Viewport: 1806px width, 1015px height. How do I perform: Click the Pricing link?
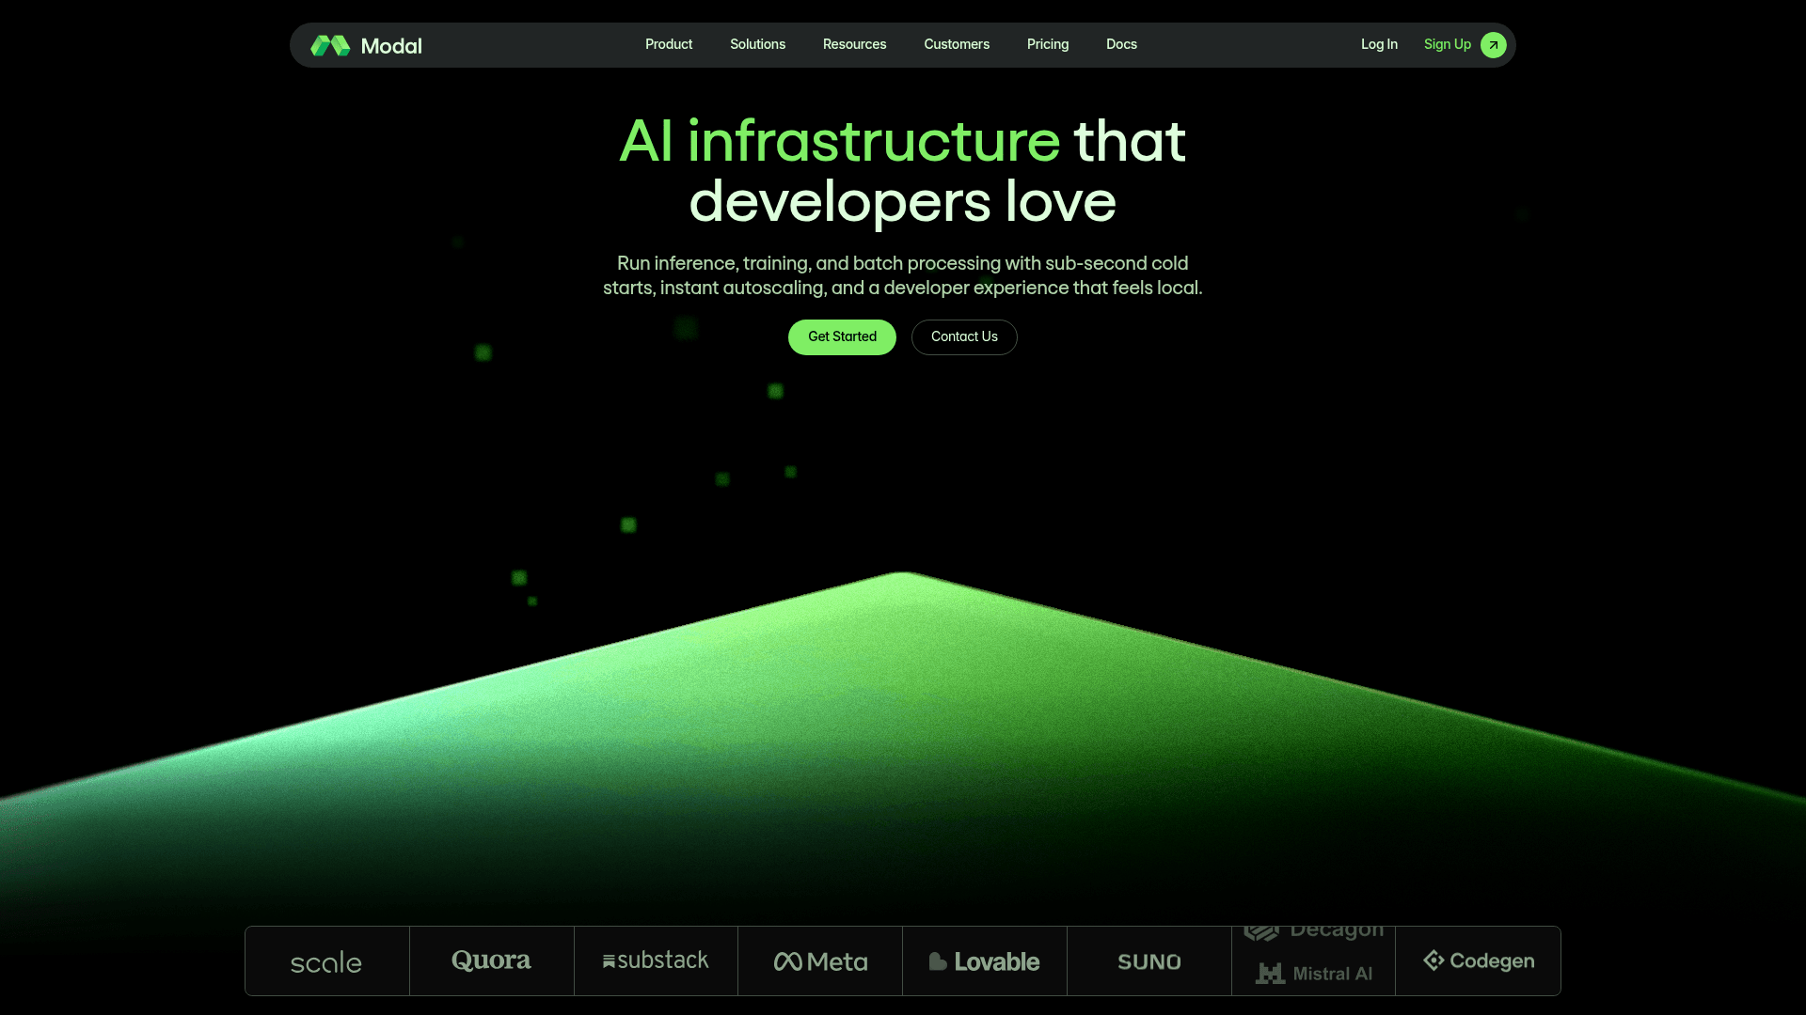point(1048,44)
